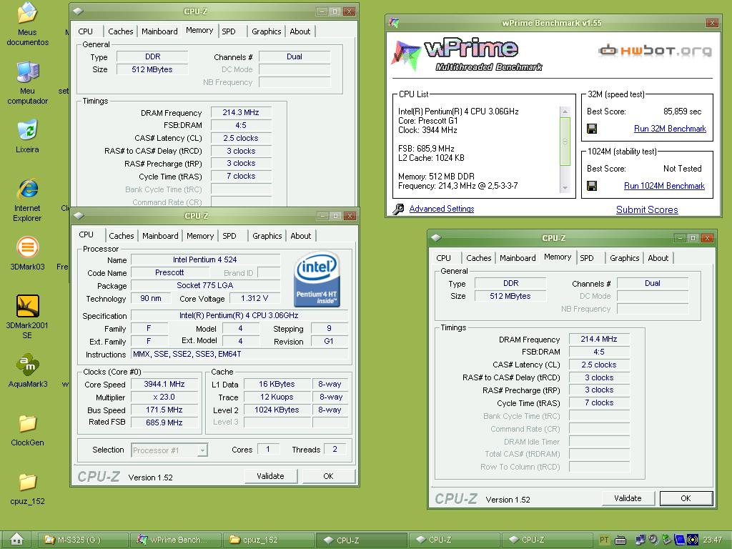Click Level 2 cache 1024 KBytes value
The height and width of the screenshot is (549, 732).
point(277,410)
